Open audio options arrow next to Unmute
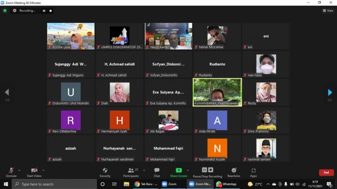The width and height of the screenshot is (337, 189). click(19, 170)
